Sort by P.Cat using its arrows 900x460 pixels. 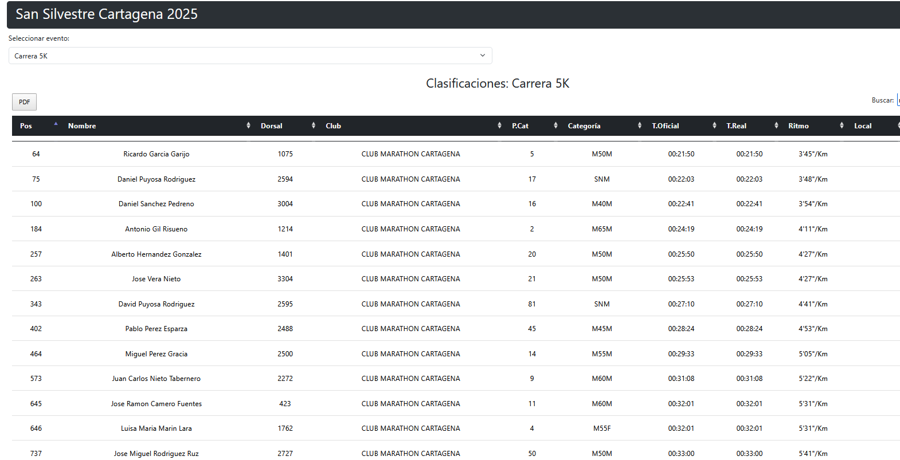point(555,125)
